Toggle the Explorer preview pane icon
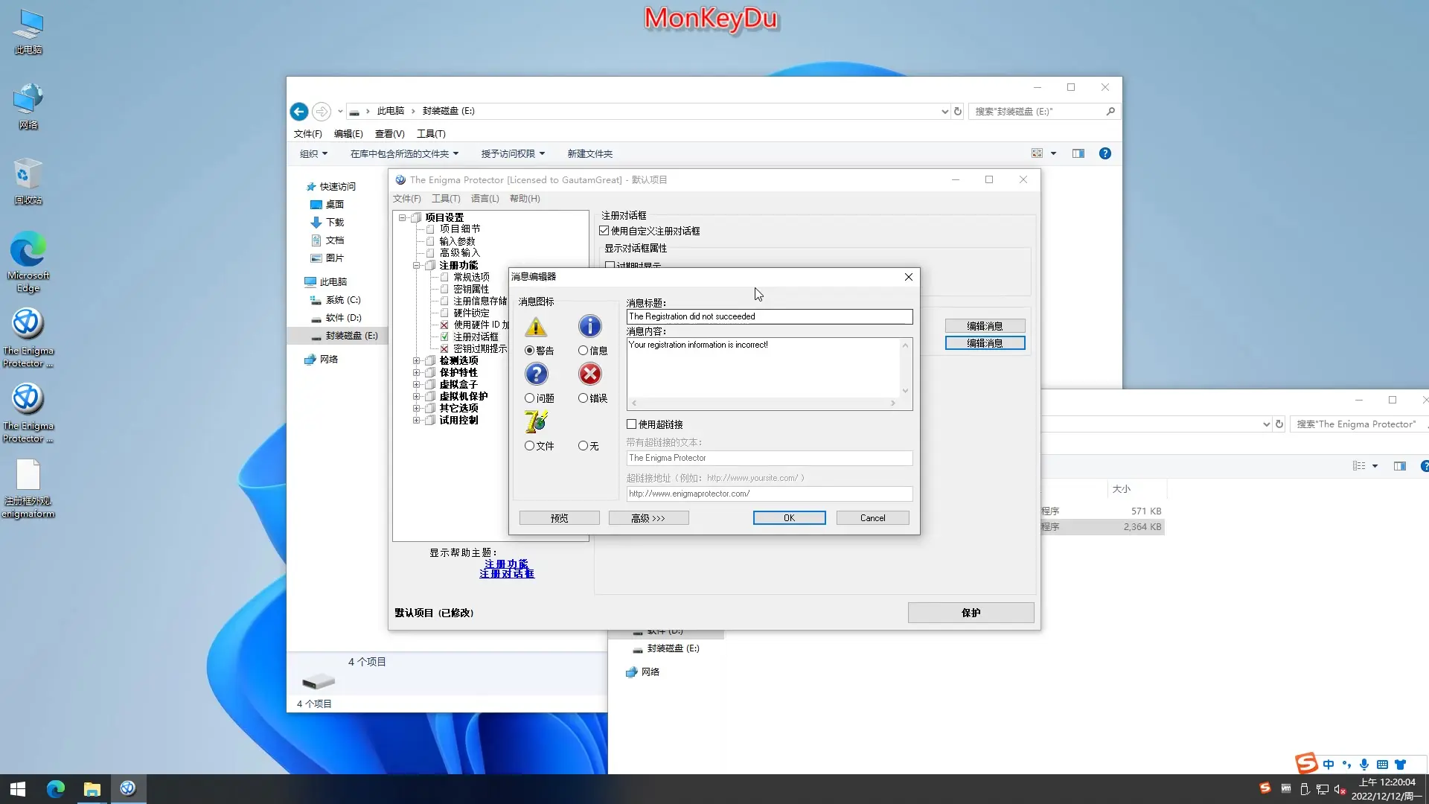 pos(1078,153)
